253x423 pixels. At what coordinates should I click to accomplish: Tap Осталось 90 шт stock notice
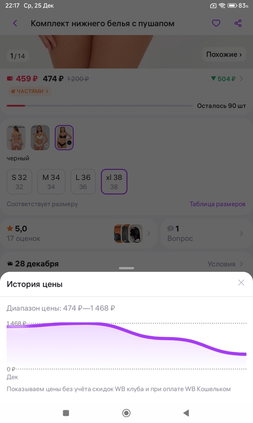click(220, 106)
